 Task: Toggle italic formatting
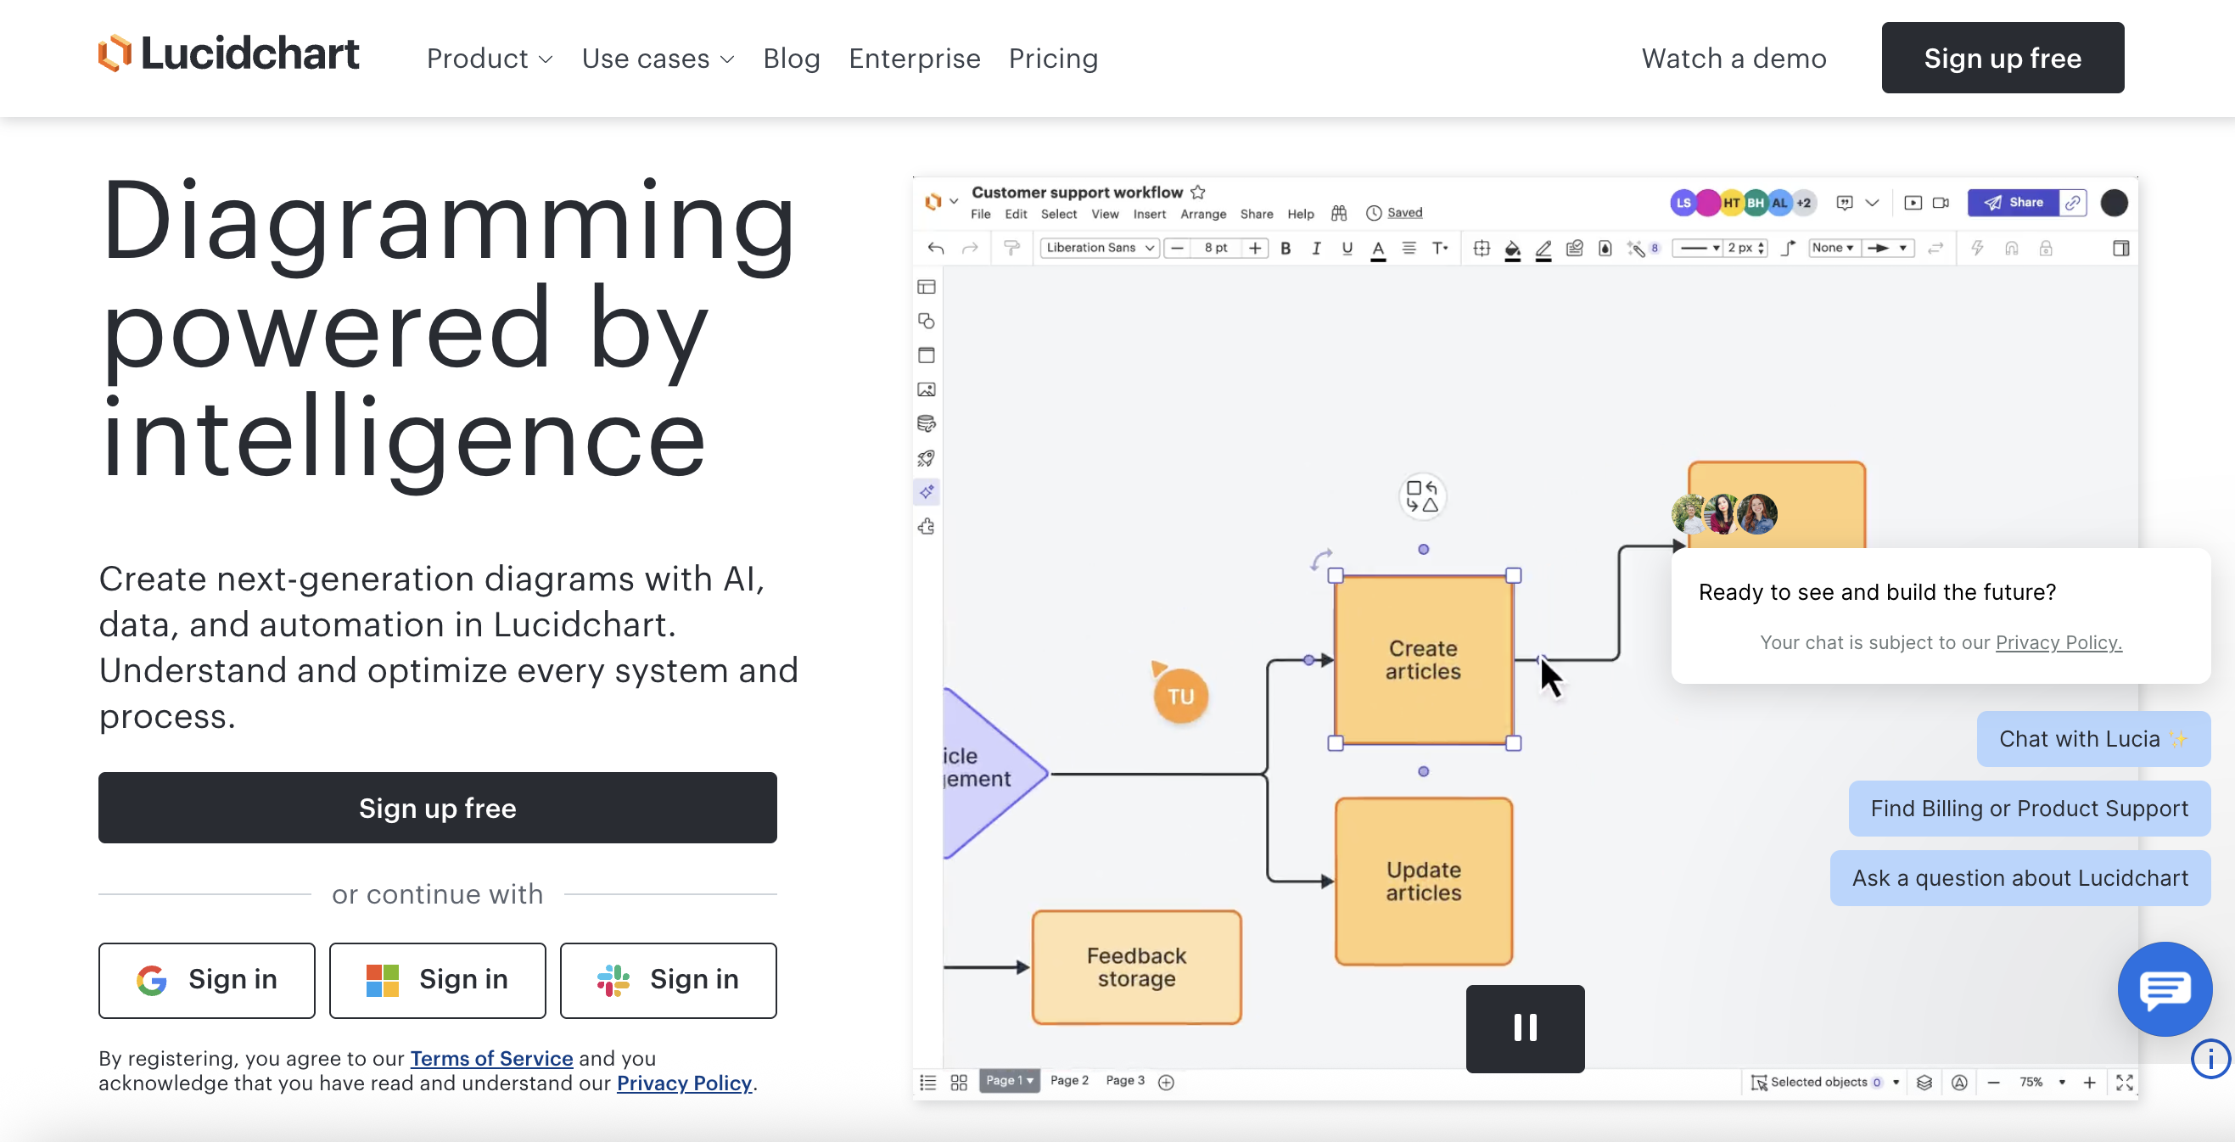[1316, 249]
